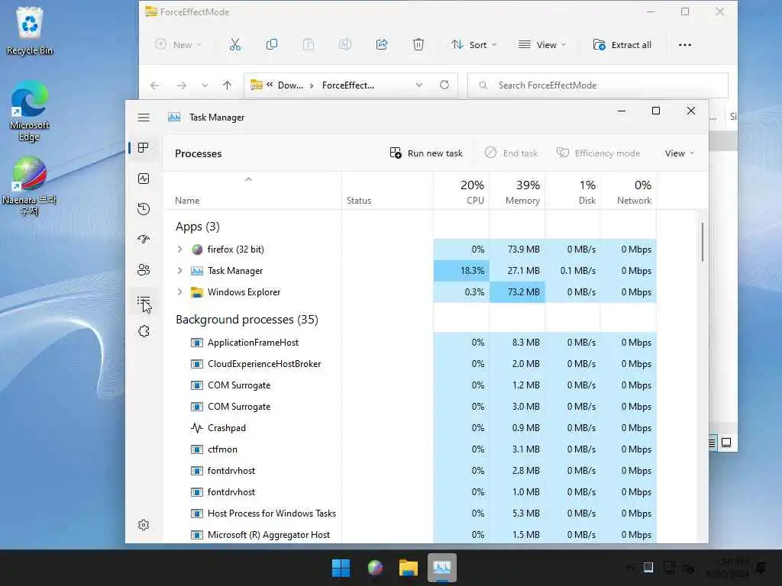Viewport: 782px width, 586px height.
Task: Select the Crashpad process row
Action: tap(410, 428)
